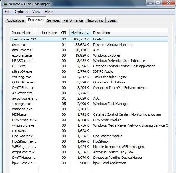Open the View menu
Viewport: 176px width, 173px height.
tap(36, 12)
